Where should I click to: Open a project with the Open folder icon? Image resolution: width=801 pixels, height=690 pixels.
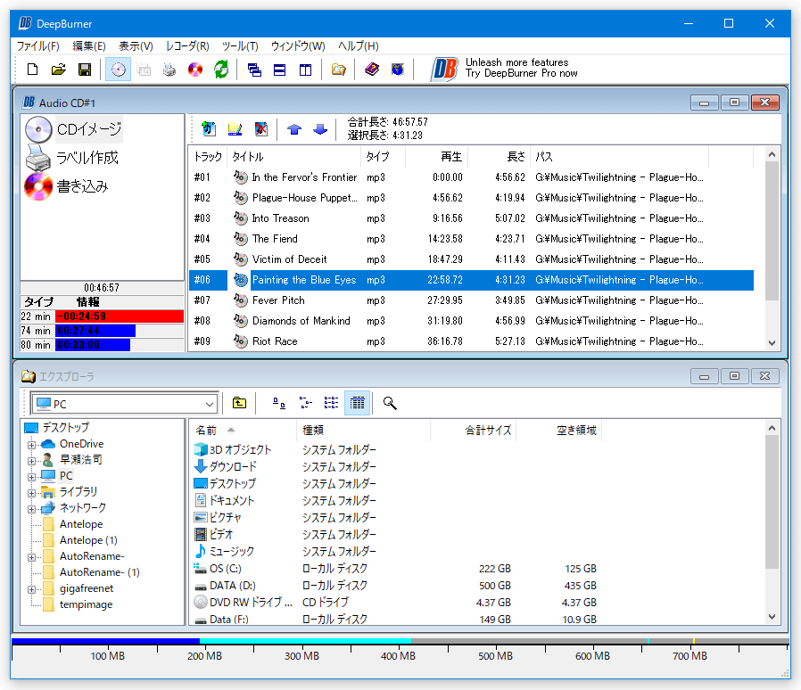click(59, 70)
